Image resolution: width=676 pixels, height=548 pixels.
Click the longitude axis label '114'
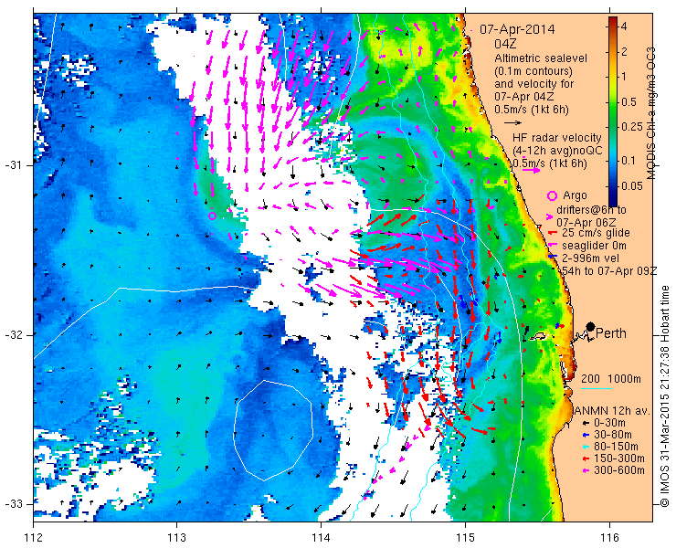[x=321, y=538]
